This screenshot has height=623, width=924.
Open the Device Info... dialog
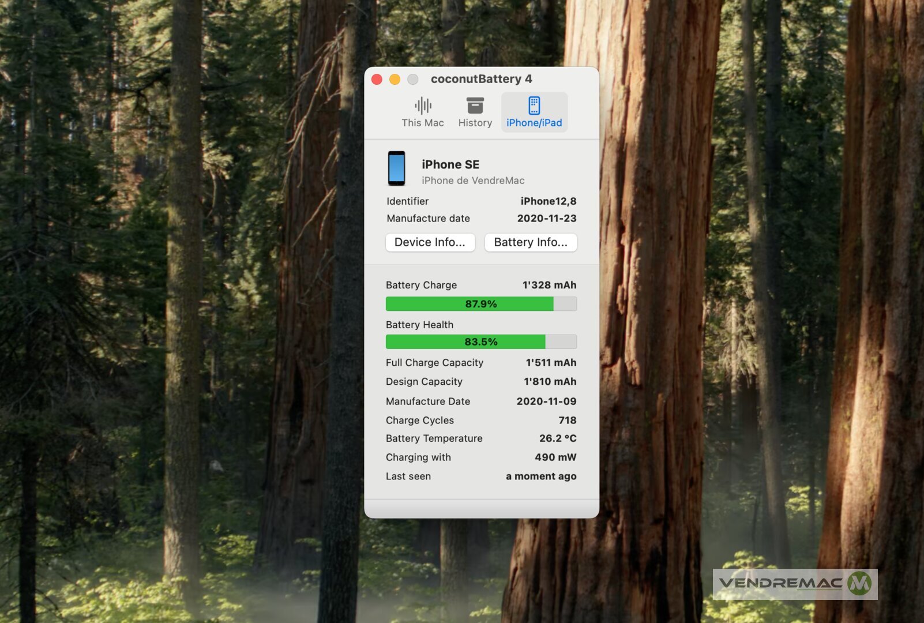[x=430, y=242]
